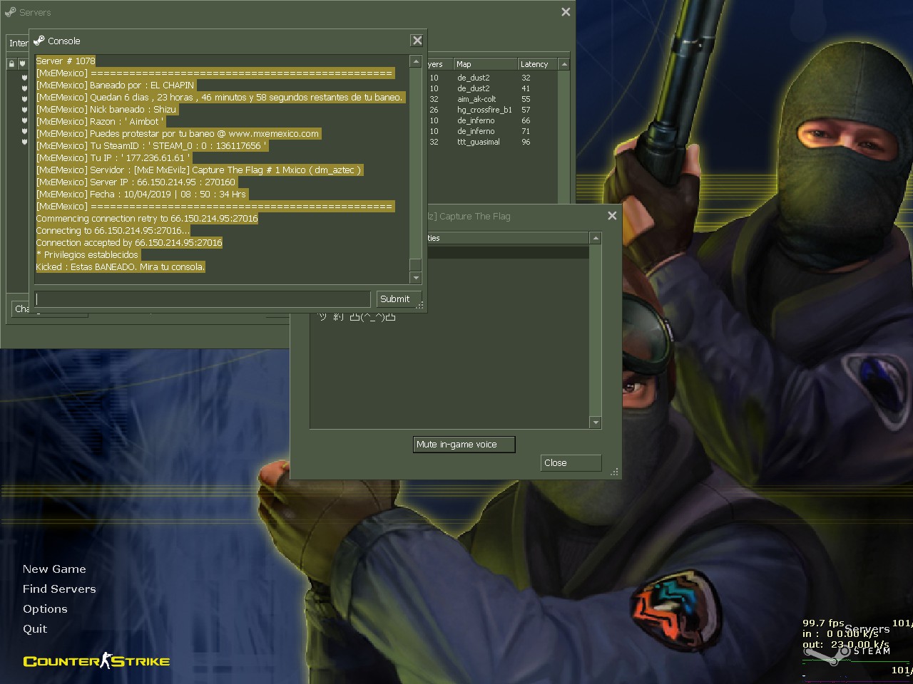Sort the server list by Latency column
This screenshot has width=913, height=684.
pyautogui.click(x=537, y=64)
